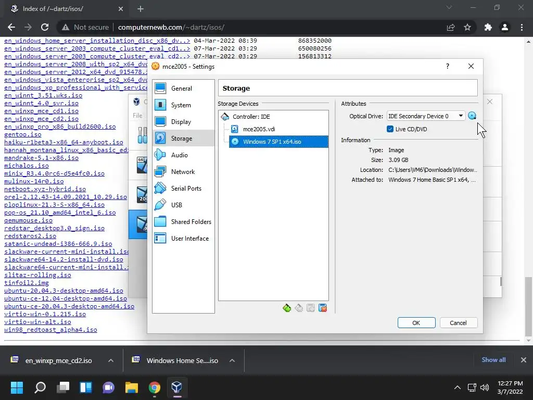Open en_winxp_mce_cd1.iso link
Viewport: 533px width, 400px height.
point(42,111)
